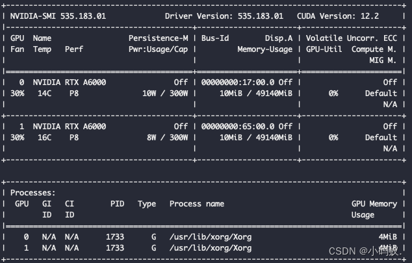Select the 14C temperature value
The image size is (412, 263).
click(44, 94)
